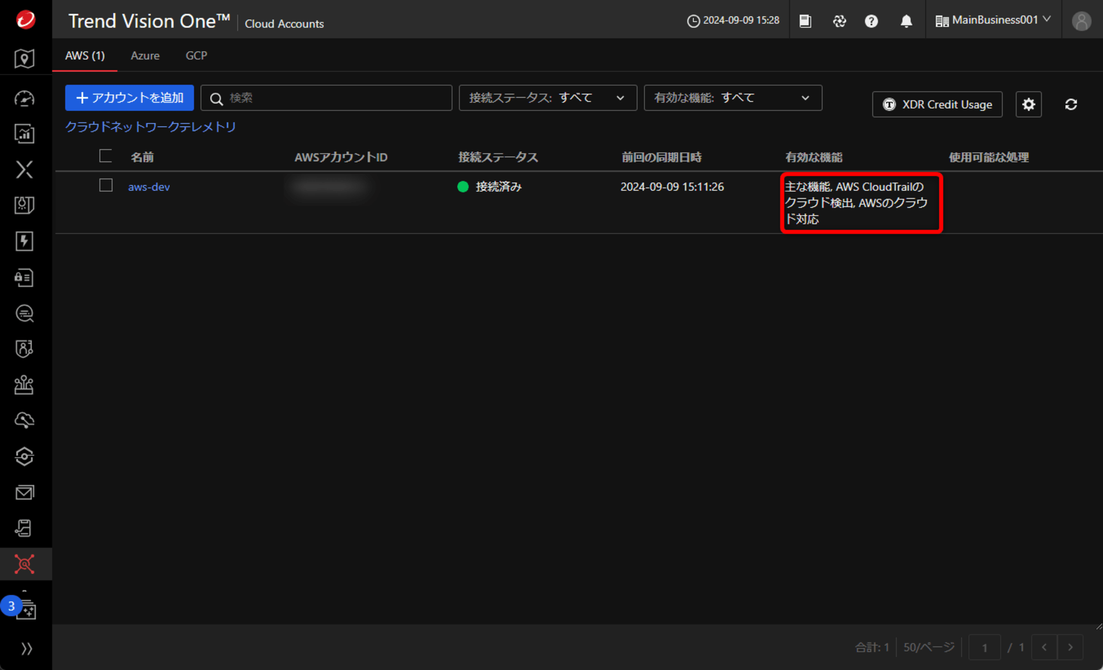
Task: Click the 使用可能な処理 column header
Action: tap(989, 157)
